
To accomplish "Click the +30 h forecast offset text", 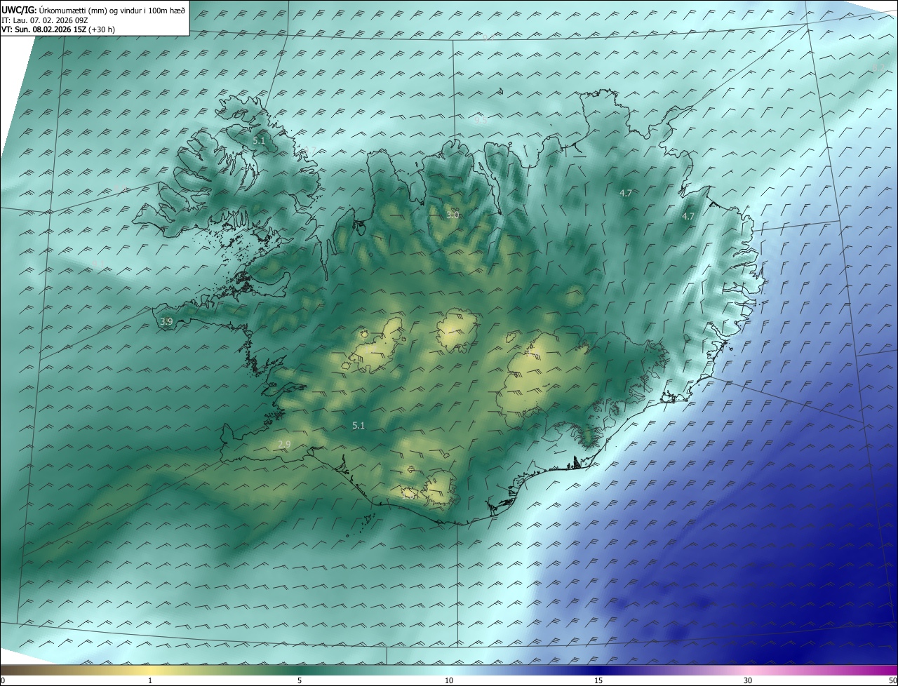I will point(102,29).
